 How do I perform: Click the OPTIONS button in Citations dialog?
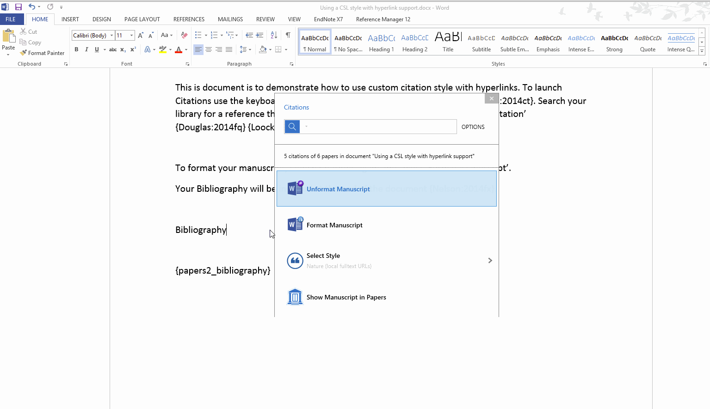tap(472, 126)
